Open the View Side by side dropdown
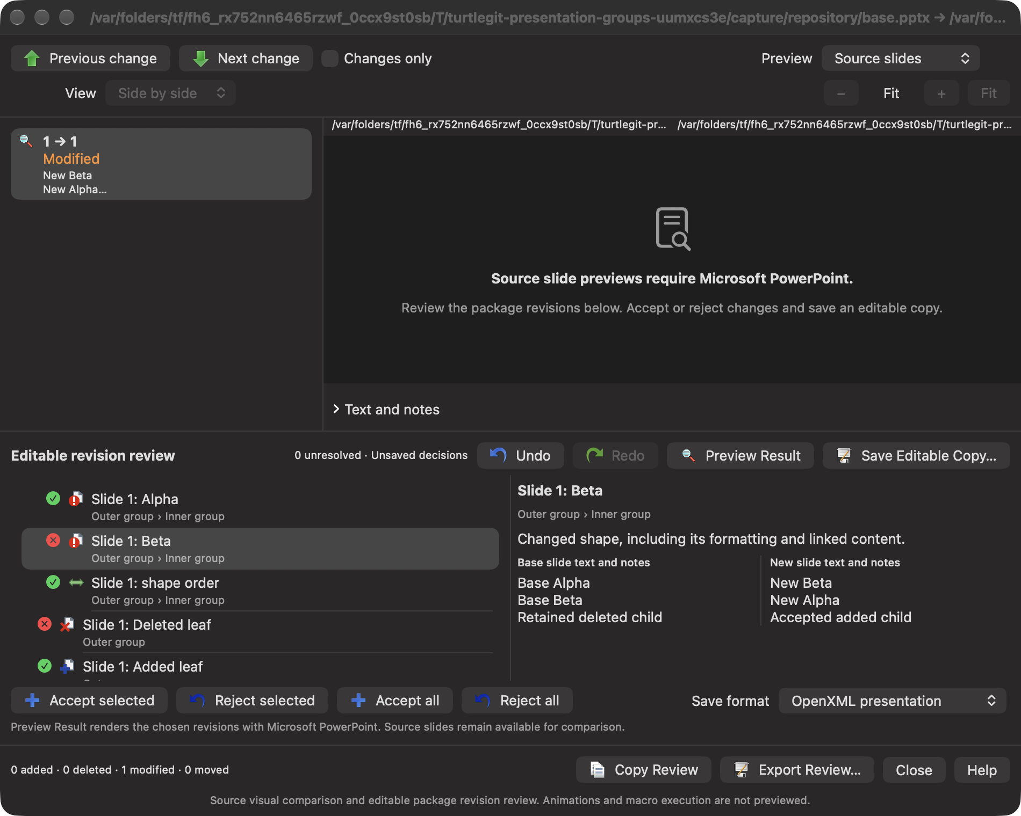This screenshot has height=816, width=1021. coord(170,93)
